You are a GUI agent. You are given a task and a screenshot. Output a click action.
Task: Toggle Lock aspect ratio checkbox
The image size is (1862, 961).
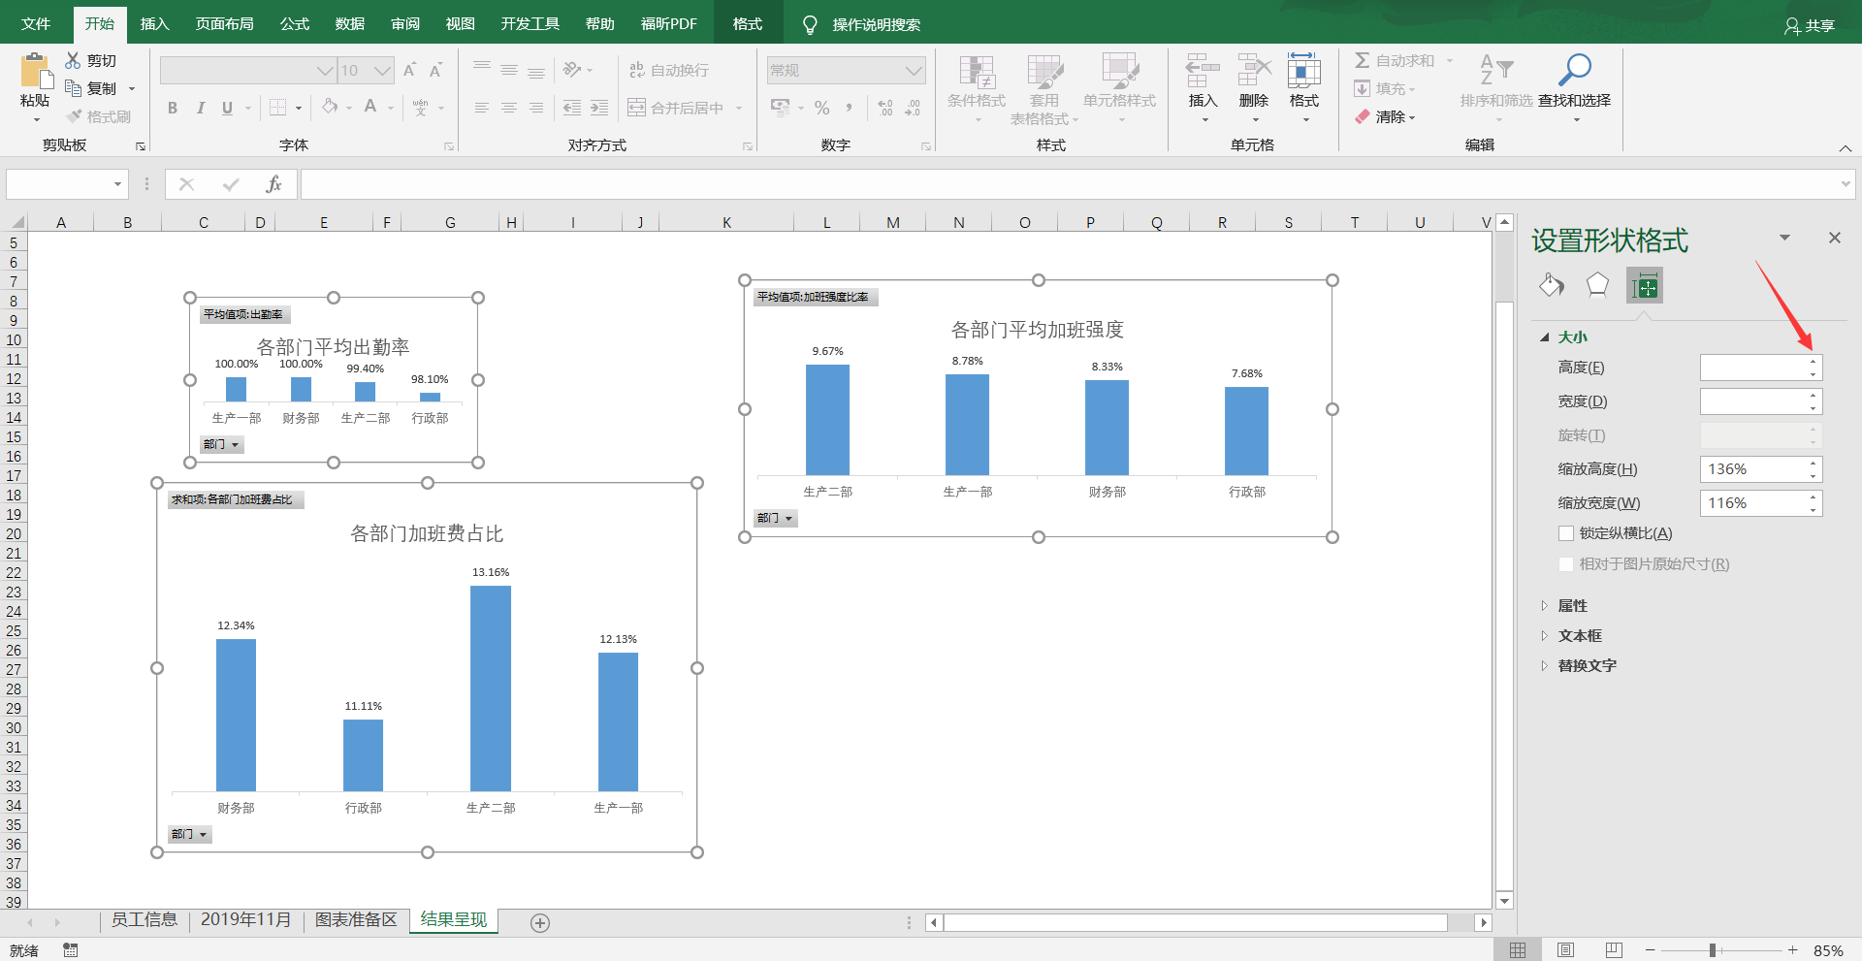click(x=1565, y=533)
